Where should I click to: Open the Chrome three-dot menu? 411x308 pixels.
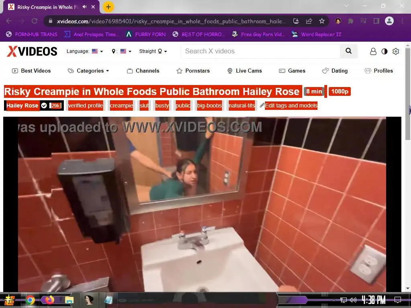[x=402, y=21]
